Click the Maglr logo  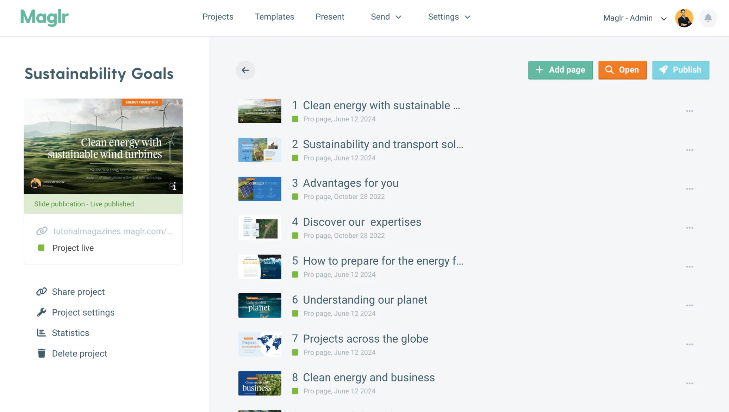[x=44, y=17]
